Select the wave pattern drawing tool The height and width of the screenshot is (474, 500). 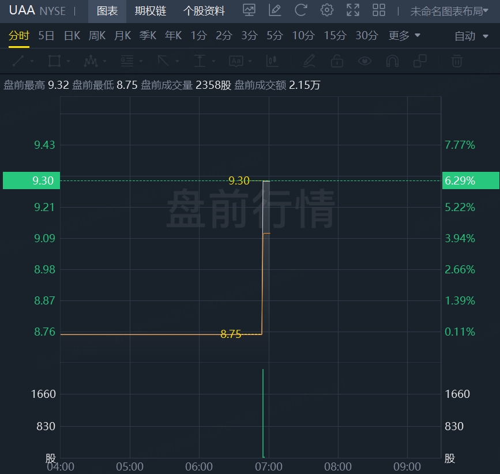[x=91, y=61]
